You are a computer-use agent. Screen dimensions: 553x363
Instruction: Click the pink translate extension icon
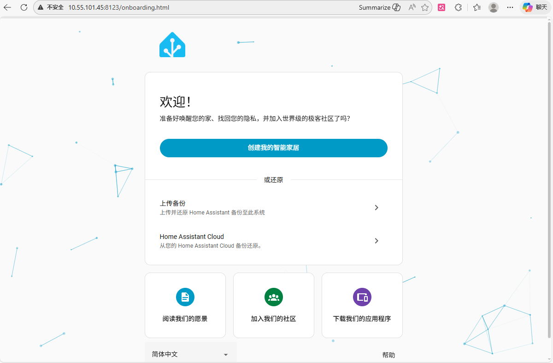441,7
